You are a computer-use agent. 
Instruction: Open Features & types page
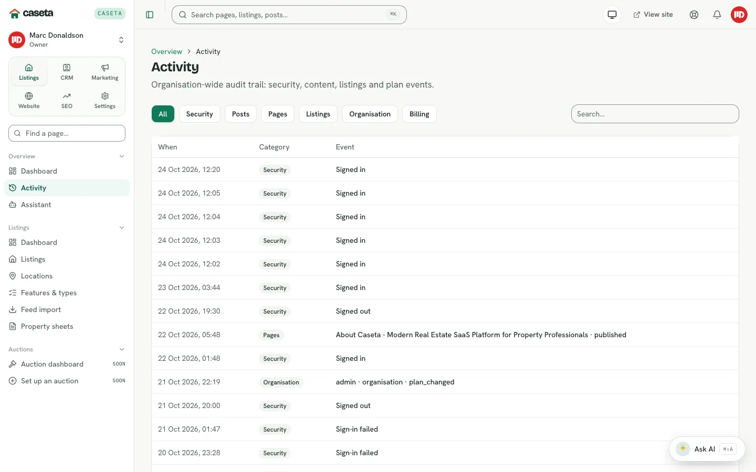pos(67,293)
